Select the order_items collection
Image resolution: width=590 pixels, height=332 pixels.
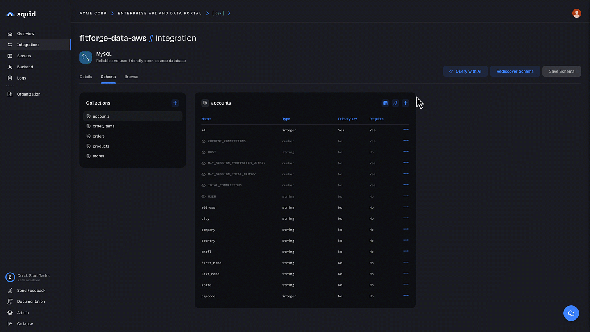click(x=133, y=126)
